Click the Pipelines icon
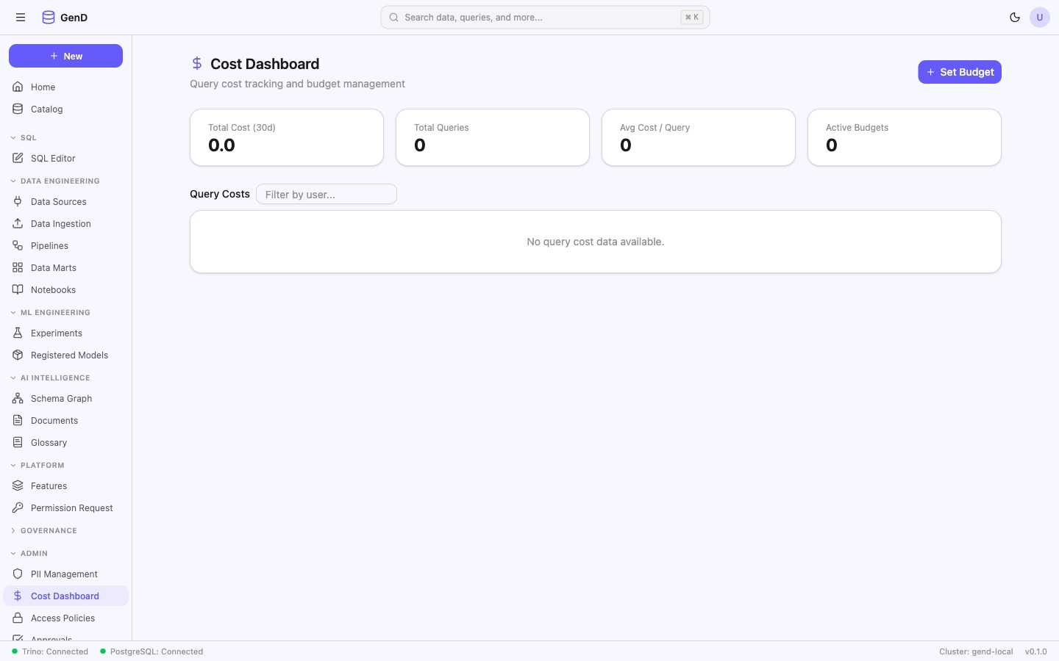Viewport: 1059px width, 661px height. coord(18,245)
